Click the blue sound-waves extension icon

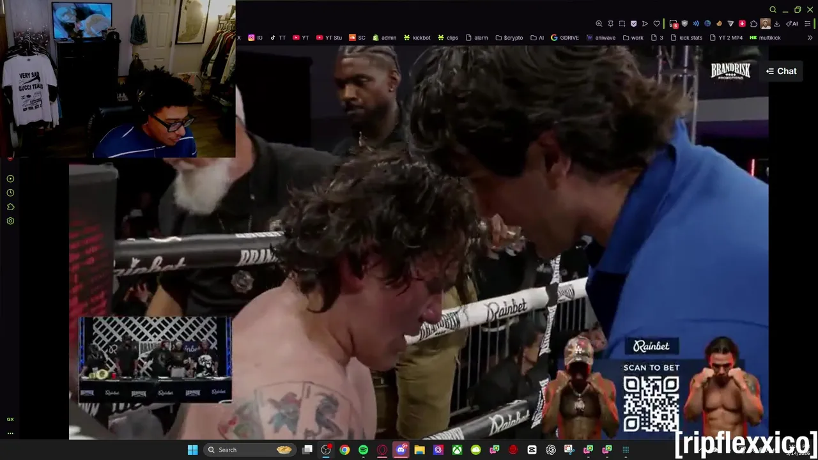pos(696,24)
